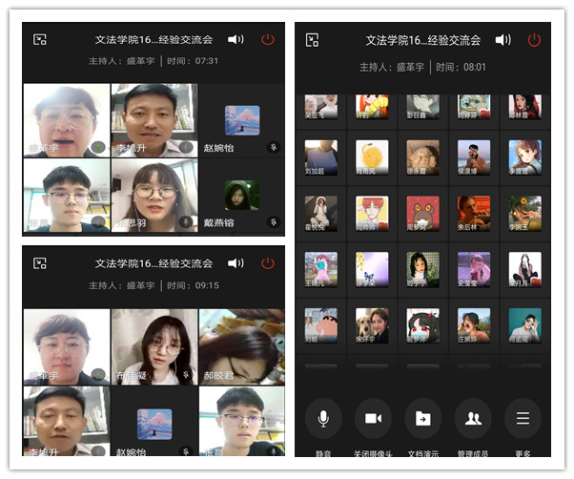This screenshot has width=574, height=479.
Task: Tap 李婉玉's sunflower avatar
Action: click(524, 214)
